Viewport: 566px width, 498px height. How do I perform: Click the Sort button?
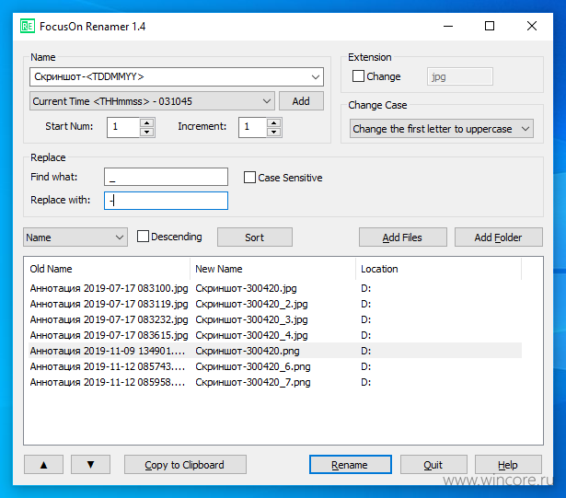pyautogui.click(x=255, y=237)
